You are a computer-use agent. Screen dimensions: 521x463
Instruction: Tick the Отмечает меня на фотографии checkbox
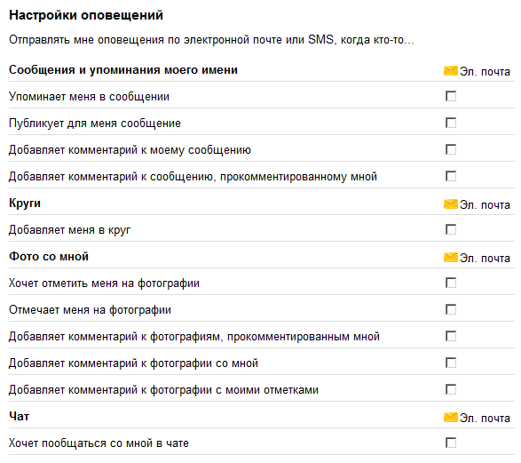451,309
